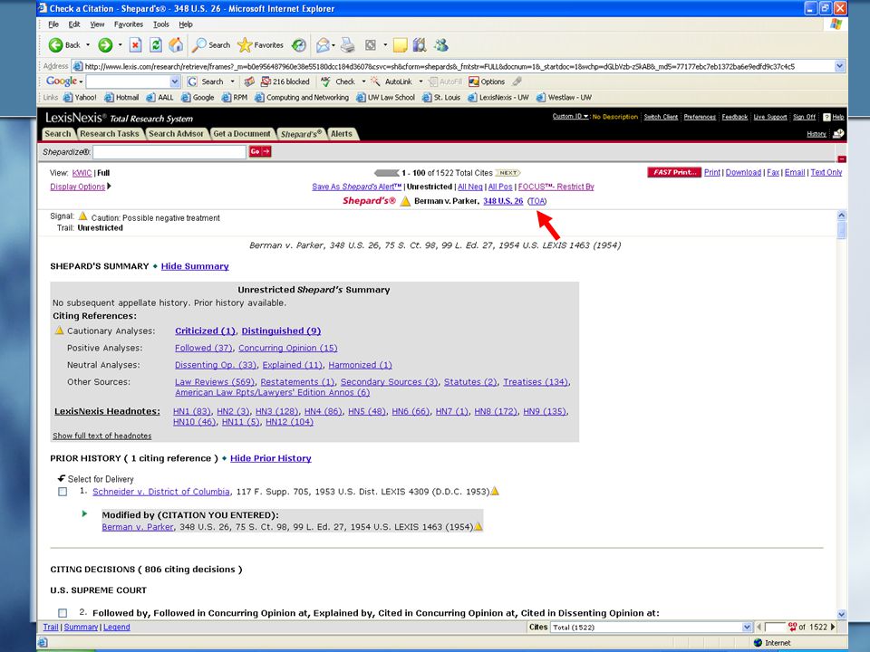Click the Stop loading icon
Viewport: 870px width, 652px height.
click(x=135, y=45)
